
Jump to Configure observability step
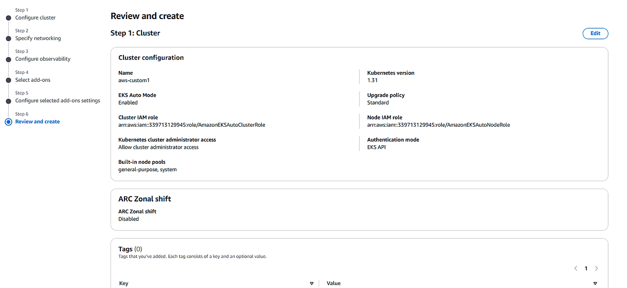[43, 59]
